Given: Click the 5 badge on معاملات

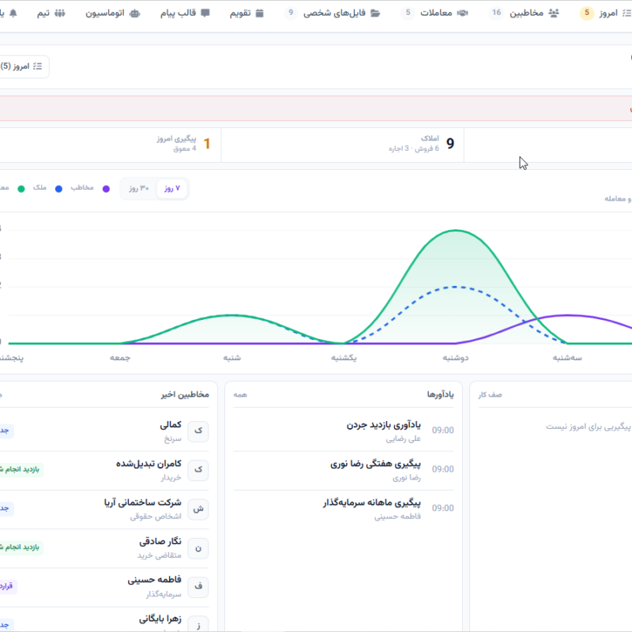Looking at the screenshot, I should pyautogui.click(x=408, y=13).
